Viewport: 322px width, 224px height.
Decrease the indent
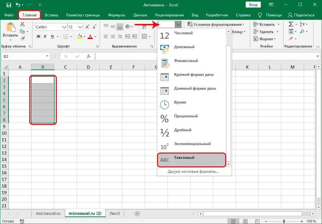(x=128, y=36)
